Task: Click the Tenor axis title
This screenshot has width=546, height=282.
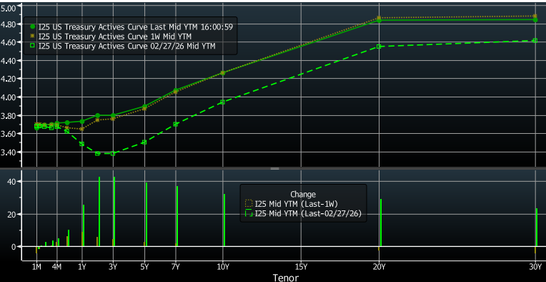Action: (286, 278)
